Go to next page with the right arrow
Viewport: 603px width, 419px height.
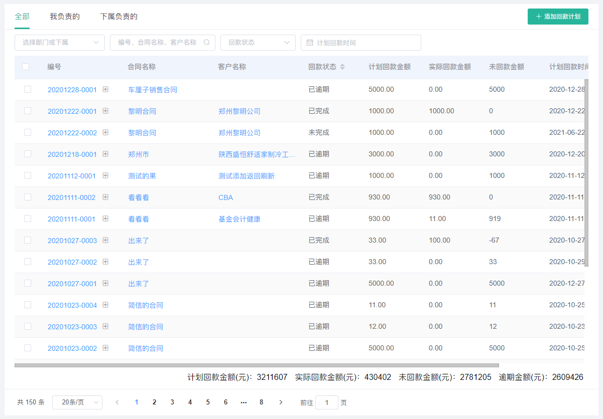[x=281, y=402]
